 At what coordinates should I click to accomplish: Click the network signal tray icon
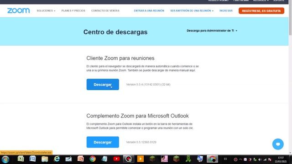pyautogui.click(x=265, y=159)
